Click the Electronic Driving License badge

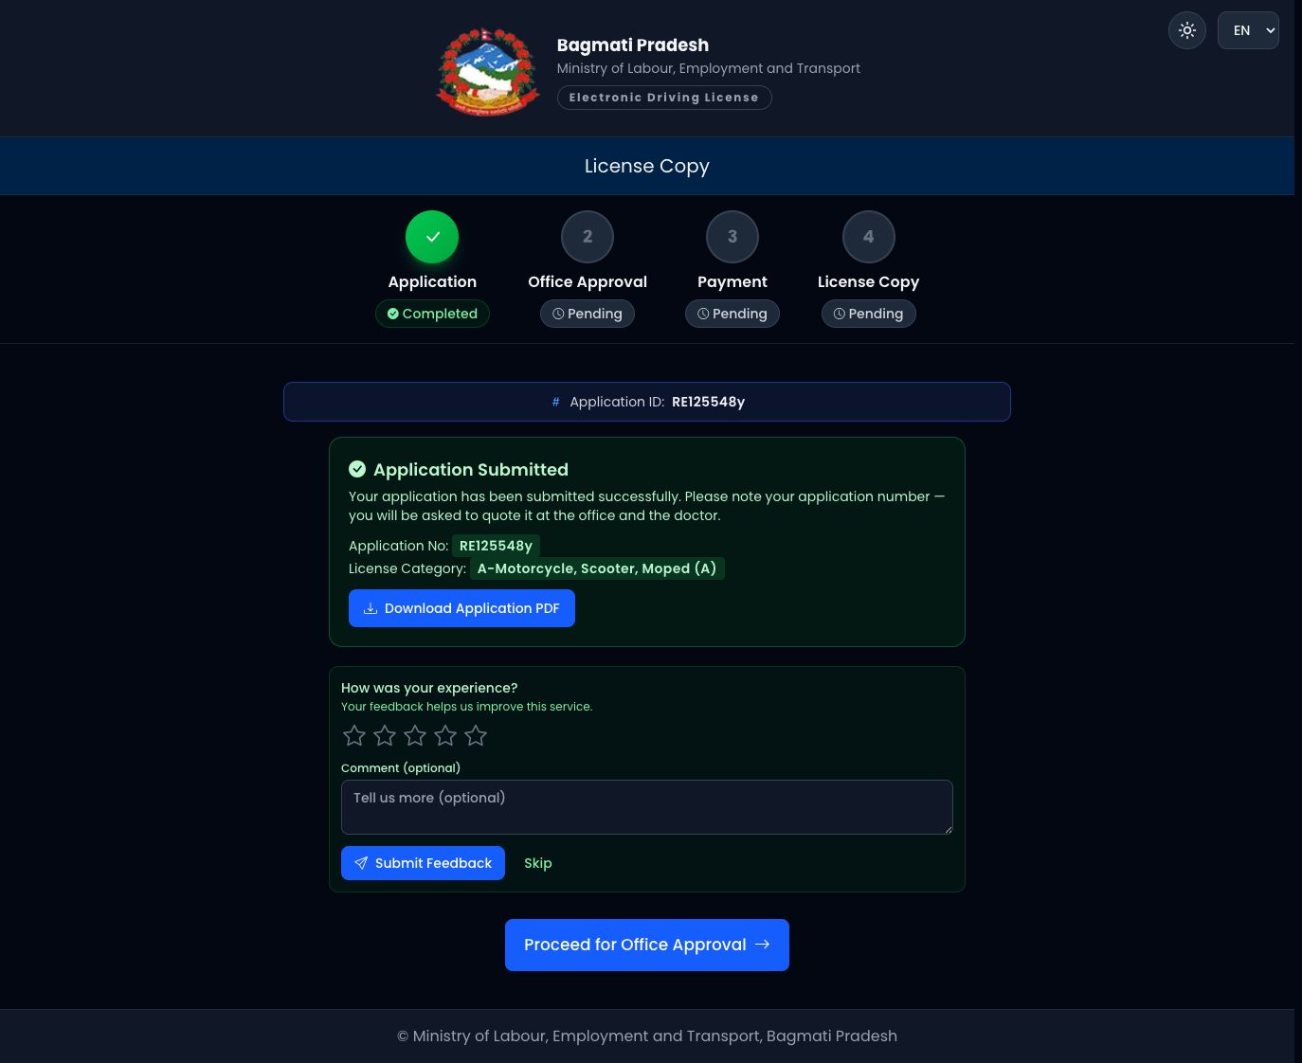pos(664,98)
